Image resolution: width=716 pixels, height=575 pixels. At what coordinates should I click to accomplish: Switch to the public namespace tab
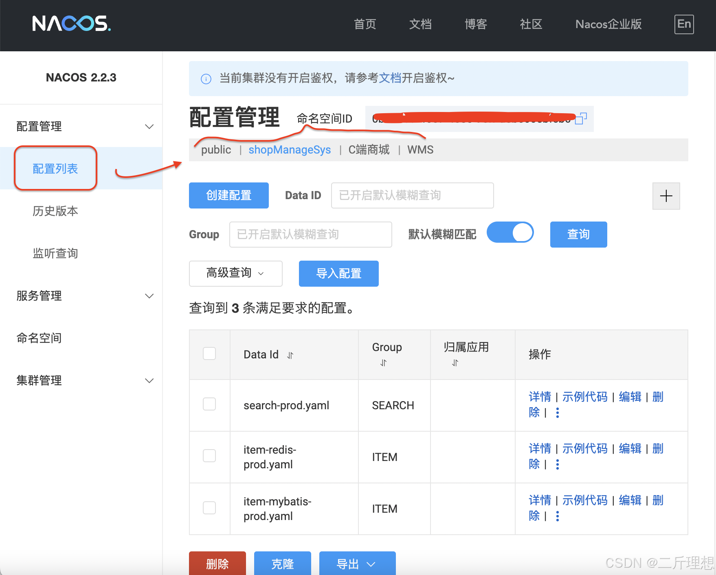[x=216, y=150]
